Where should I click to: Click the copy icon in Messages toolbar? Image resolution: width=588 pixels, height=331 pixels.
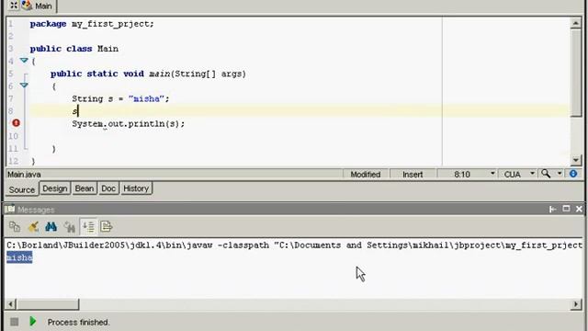[15, 227]
